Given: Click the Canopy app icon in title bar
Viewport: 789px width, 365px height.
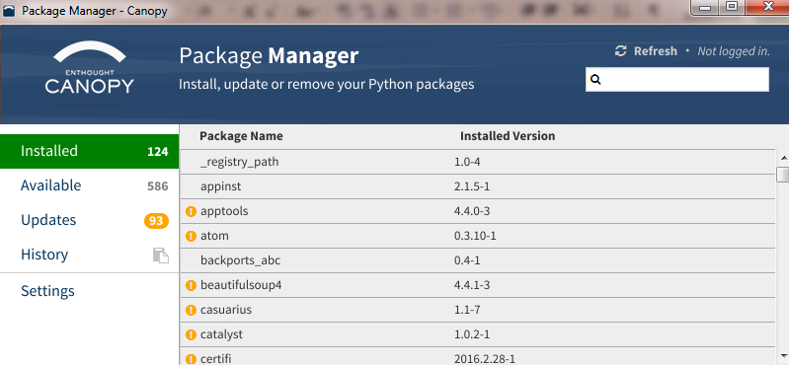Looking at the screenshot, I should (x=9, y=11).
